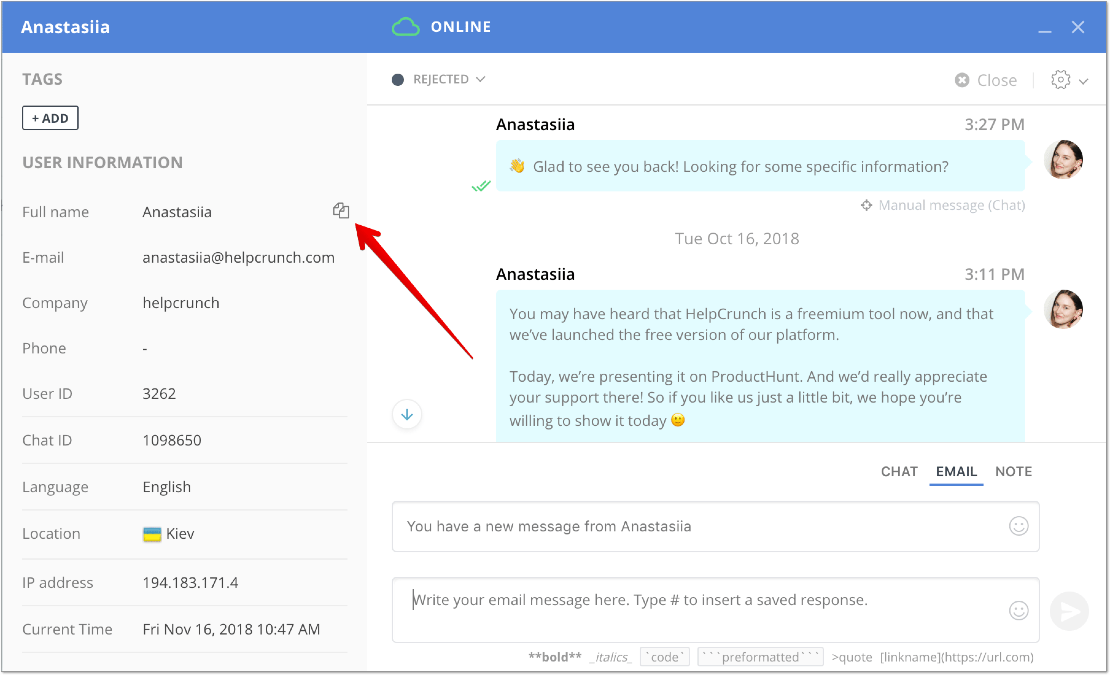Click the User ID value 3262
Viewport: 1110px width, 675px height.
pos(159,394)
